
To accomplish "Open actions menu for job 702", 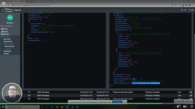I will click(191, 96).
